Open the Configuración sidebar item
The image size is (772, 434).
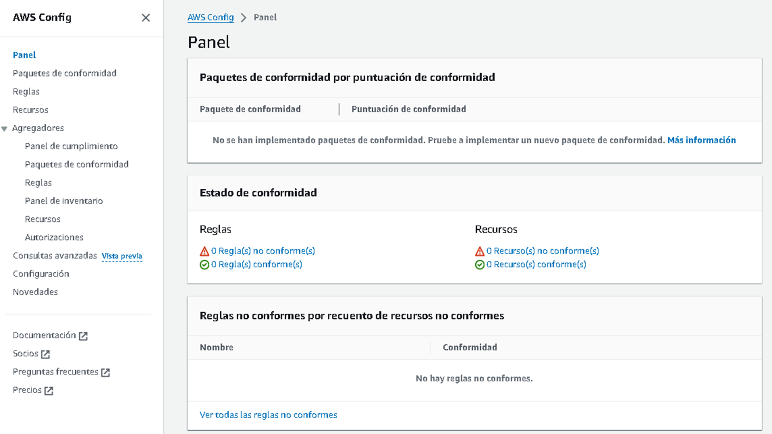[x=41, y=274]
